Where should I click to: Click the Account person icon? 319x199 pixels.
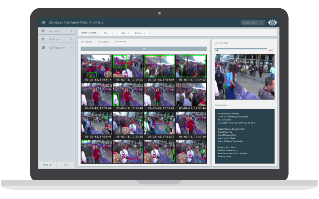[43, 31]
